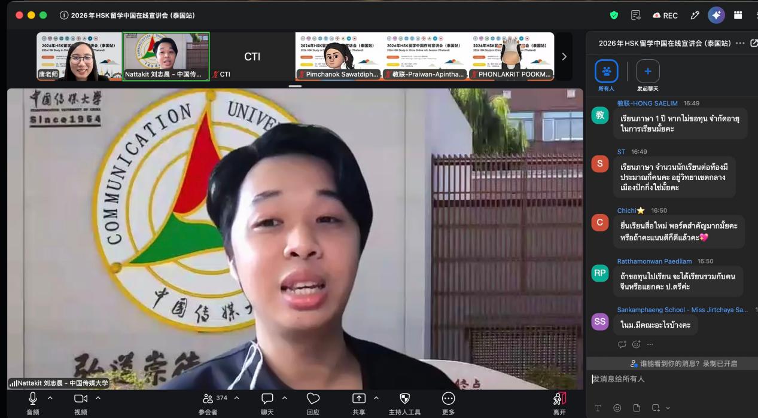Show next participants in thumbnail strip

pyautogui.click(x=564, y=56)
